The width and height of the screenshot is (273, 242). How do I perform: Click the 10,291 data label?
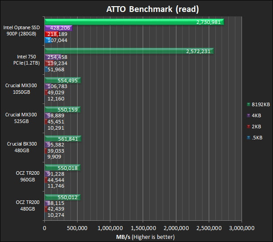56,128
